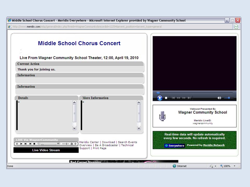Click the Live Video Stream black banner

click(46, 150)
